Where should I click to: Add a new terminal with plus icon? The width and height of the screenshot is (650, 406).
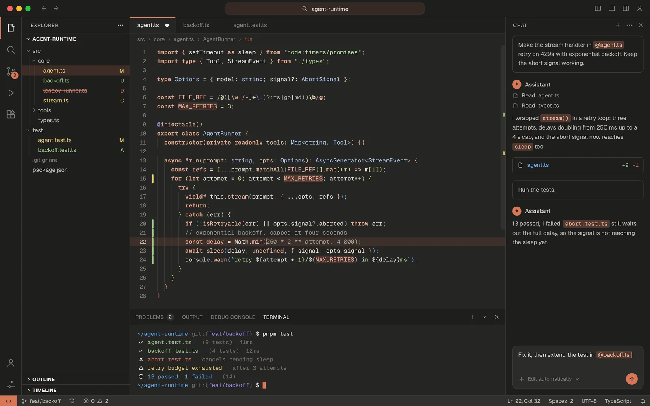pyautogui.click(x=472, y=317)
